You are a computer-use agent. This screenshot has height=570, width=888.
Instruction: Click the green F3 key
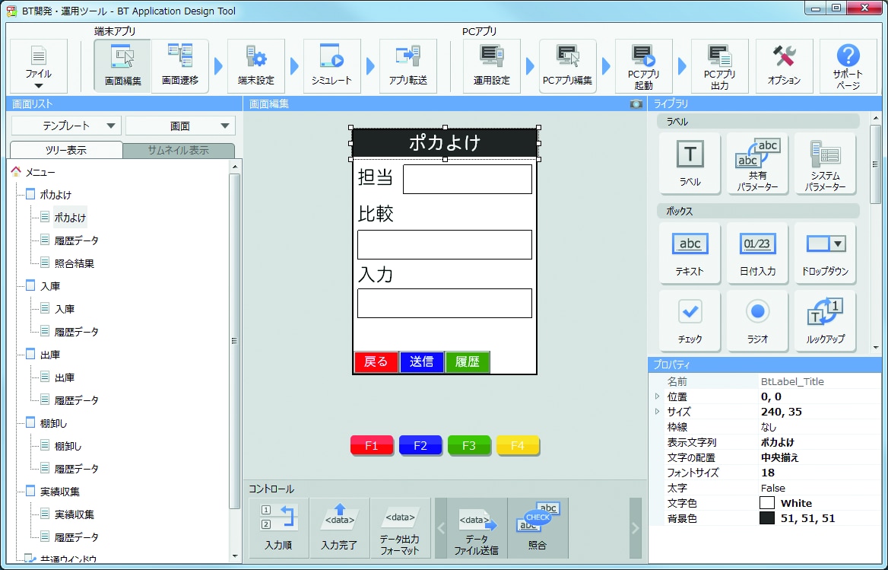(469, 445)
